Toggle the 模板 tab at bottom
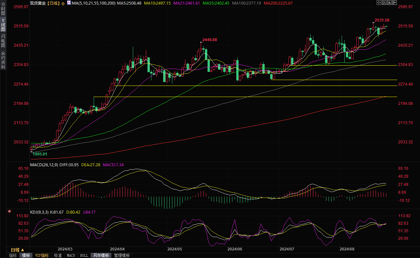Viewport: 420px width, 258px height. 26,255
